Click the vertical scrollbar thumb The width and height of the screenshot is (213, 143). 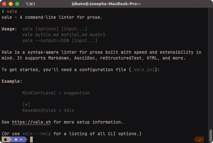click(x=211, y=134)
